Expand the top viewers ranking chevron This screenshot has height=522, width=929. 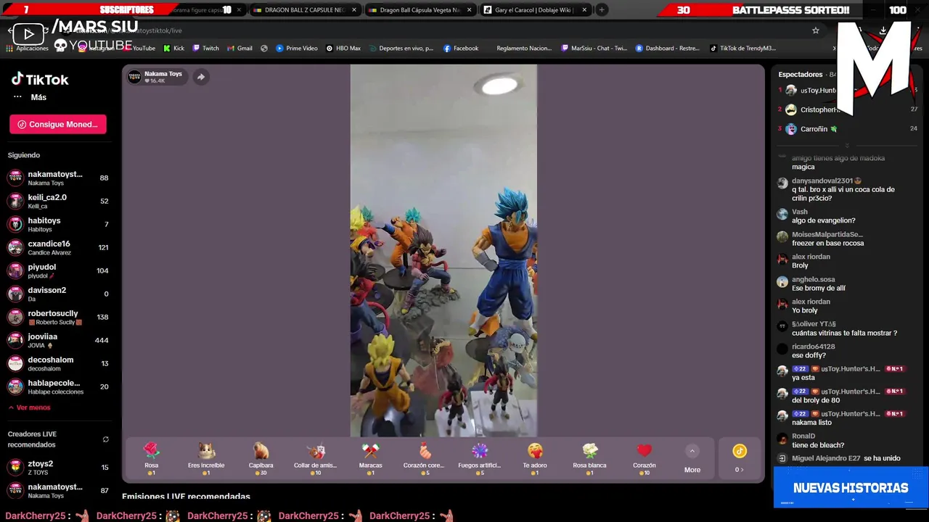(846, 146)
